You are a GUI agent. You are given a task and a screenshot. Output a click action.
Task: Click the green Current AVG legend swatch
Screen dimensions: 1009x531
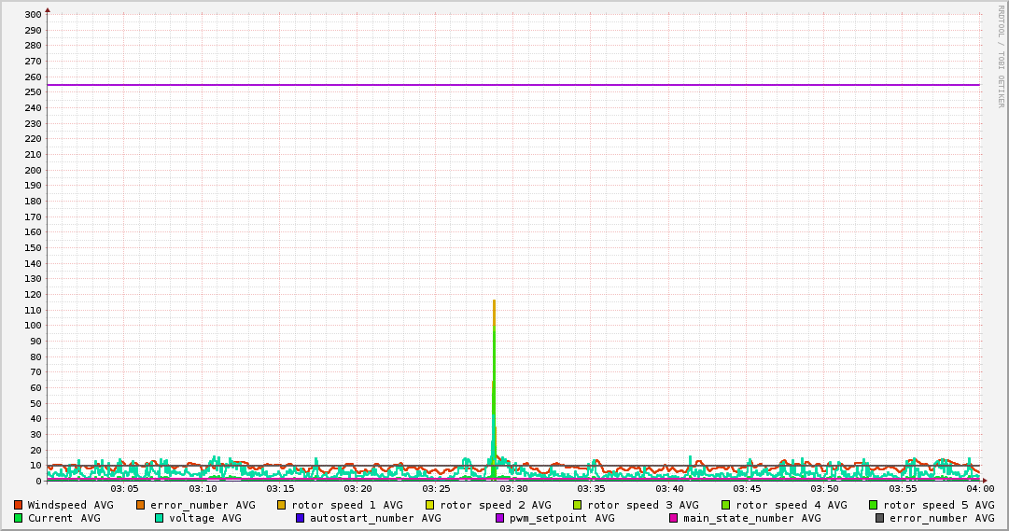(x=18, y=518)
